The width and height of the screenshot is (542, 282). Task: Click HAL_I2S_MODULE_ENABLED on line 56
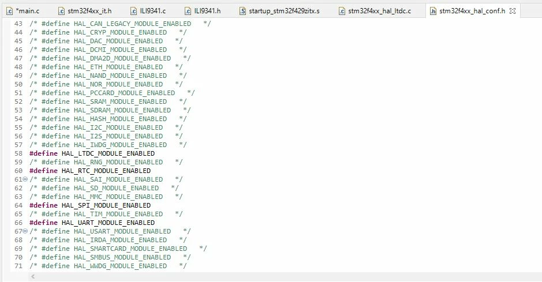(x=118, y=136)
